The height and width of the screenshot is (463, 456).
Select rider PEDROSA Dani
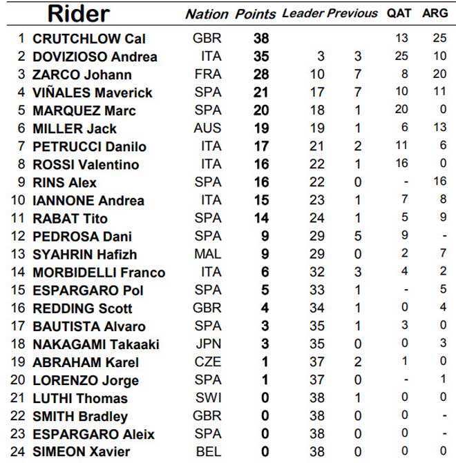click(82, 236)
